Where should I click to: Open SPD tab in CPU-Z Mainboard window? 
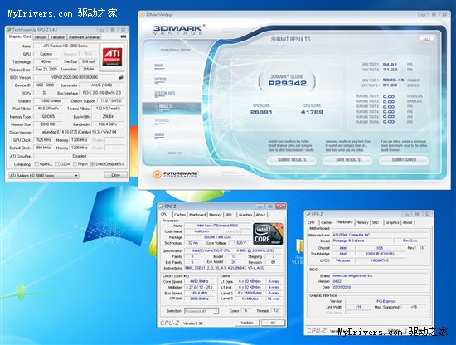click(376, 222)
